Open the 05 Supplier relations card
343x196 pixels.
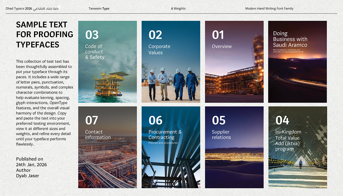234,147
